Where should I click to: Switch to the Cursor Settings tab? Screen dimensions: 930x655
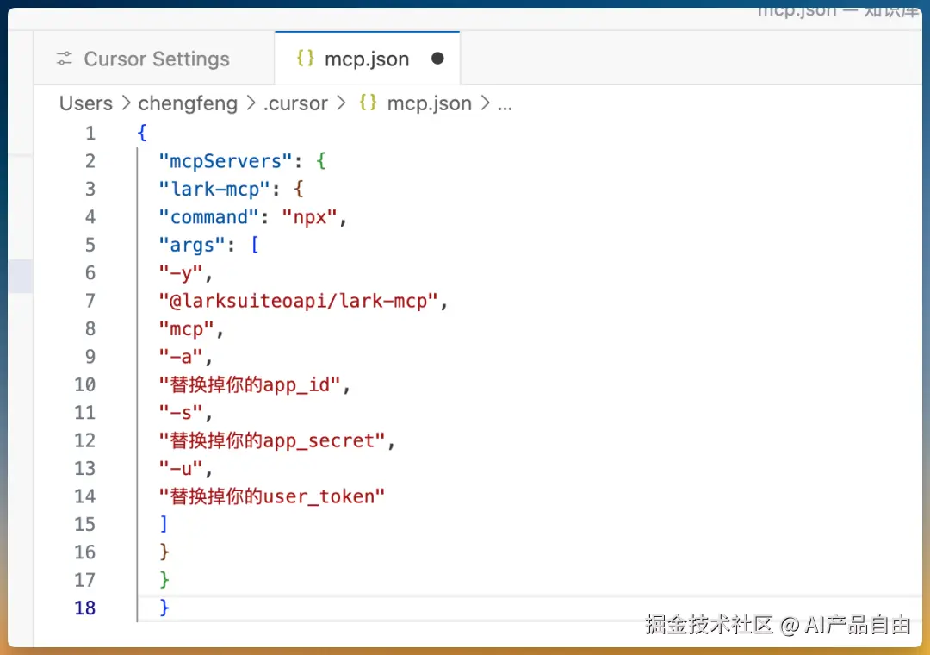click(x=154, y=59)
